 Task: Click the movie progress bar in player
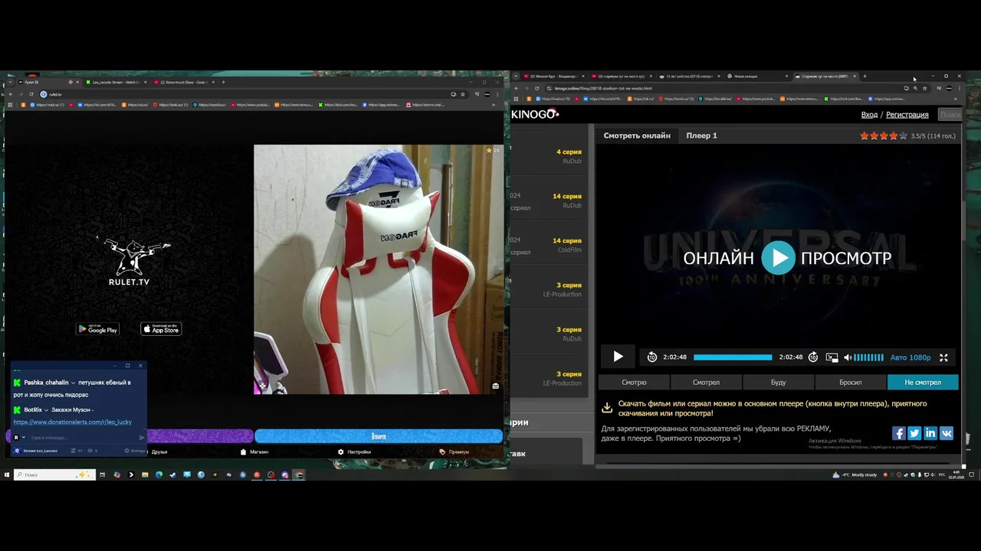click(733, 357)
